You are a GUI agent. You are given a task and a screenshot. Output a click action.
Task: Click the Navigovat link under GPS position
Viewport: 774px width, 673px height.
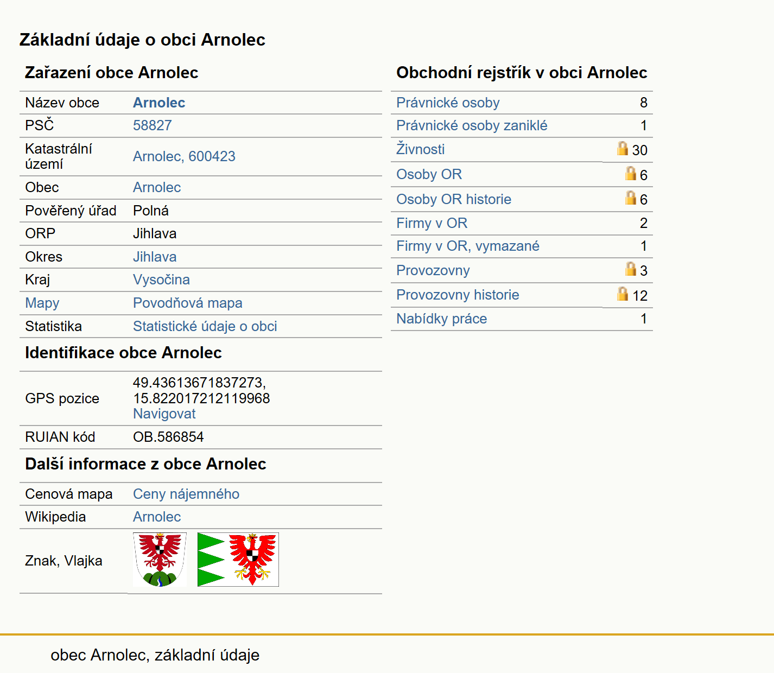[x=164, y=414]
